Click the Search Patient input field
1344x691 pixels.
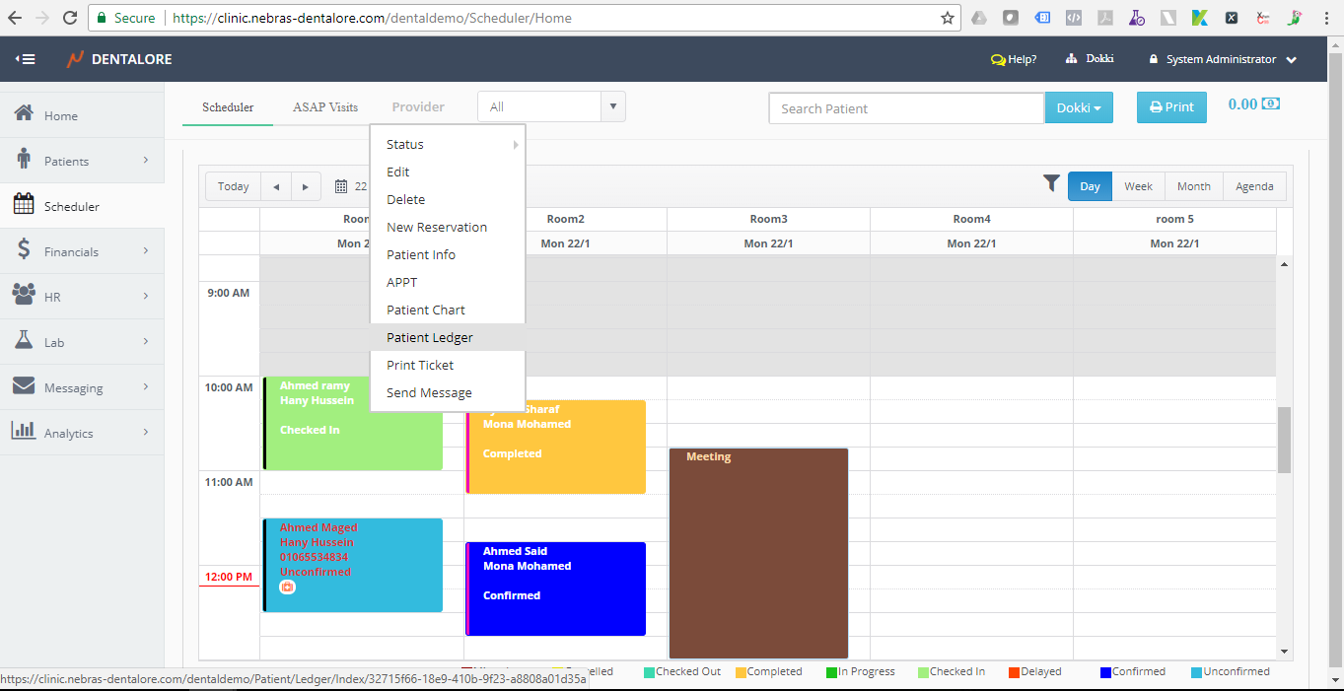tap(905, 108)
